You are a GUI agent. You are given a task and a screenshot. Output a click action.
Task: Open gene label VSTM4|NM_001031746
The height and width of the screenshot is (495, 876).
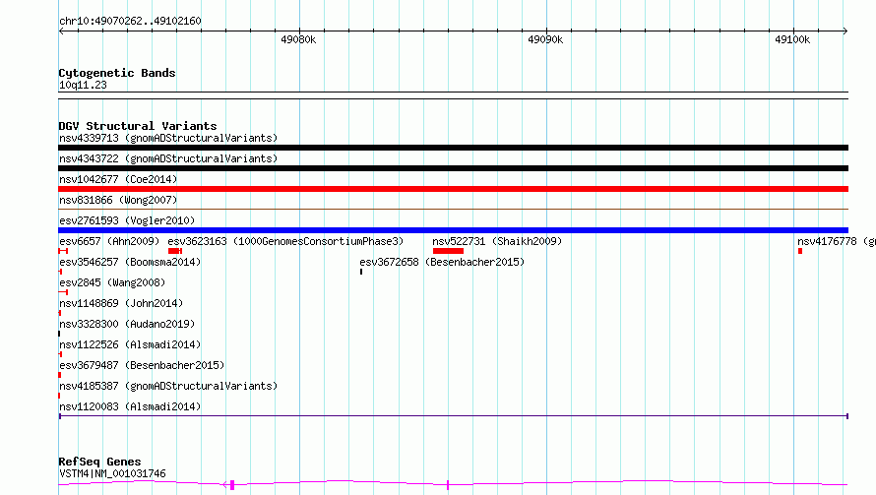(112, 473)
